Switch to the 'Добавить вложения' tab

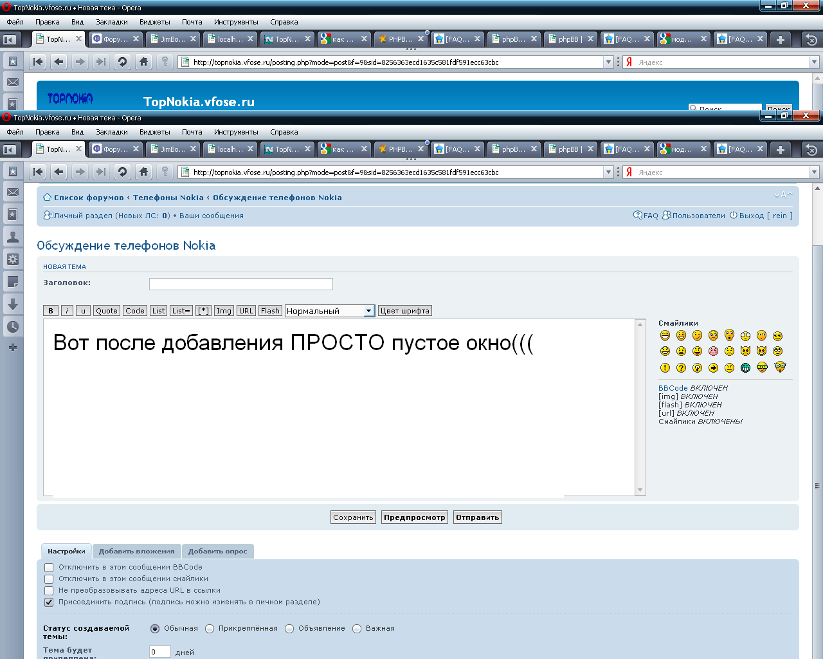136,552
